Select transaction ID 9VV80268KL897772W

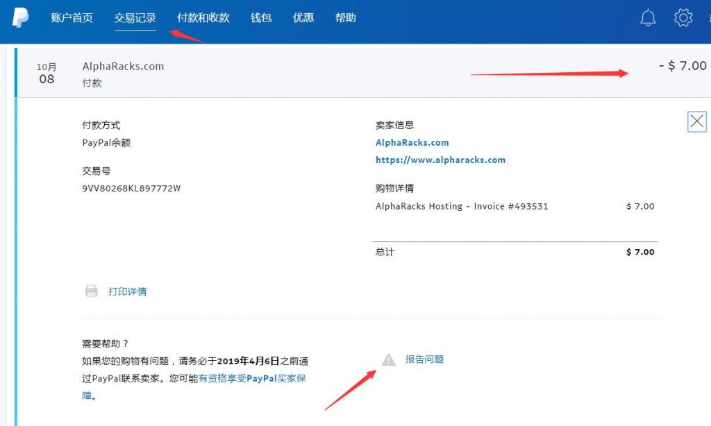[x=131, y=188]
